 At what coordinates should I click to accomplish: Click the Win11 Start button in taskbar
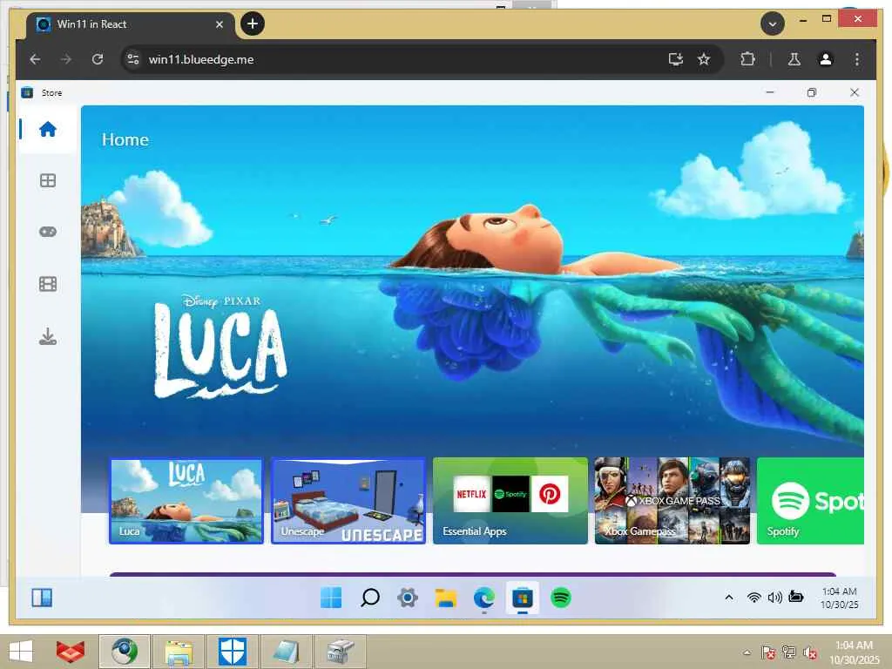pos(331,598)
